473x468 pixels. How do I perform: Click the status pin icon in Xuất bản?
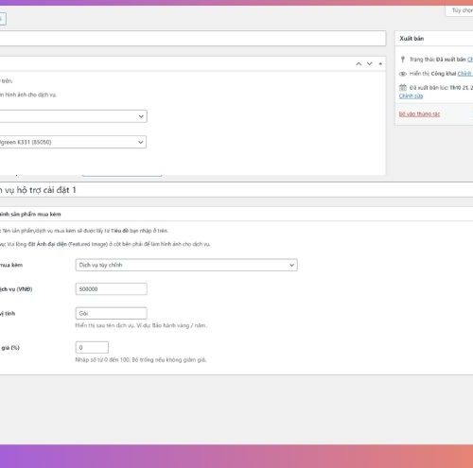[403, 60]
